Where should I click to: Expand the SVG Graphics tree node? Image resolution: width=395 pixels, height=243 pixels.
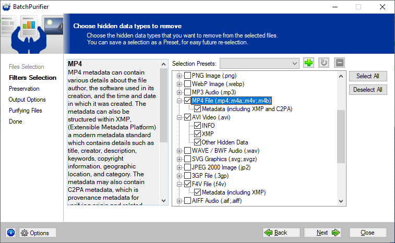coord(179,159)
